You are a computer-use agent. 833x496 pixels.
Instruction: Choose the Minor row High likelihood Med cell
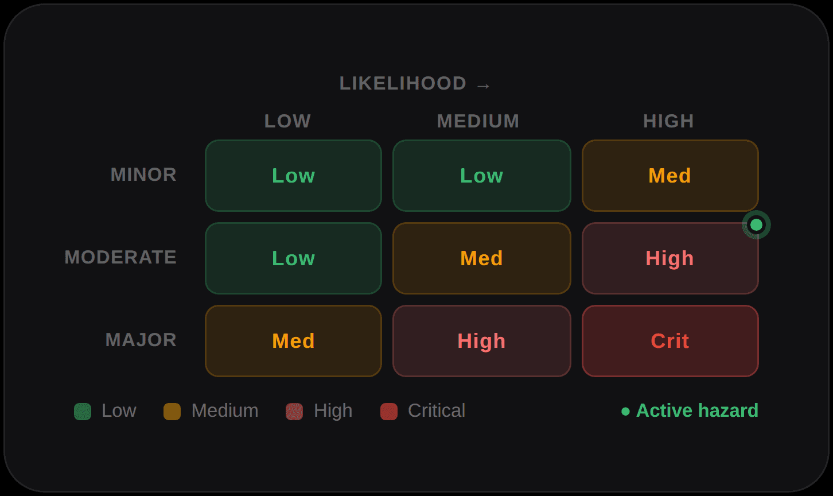click(x=670, y=176)
